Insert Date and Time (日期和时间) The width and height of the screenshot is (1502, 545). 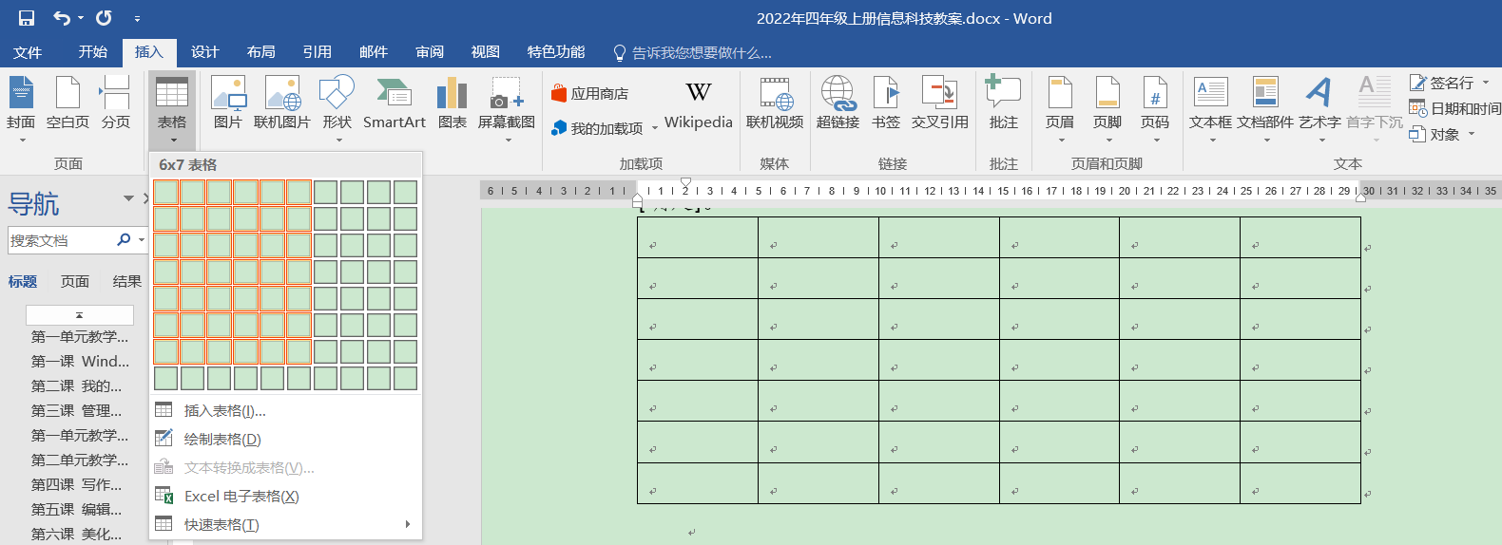click(x=1455, y=108)
